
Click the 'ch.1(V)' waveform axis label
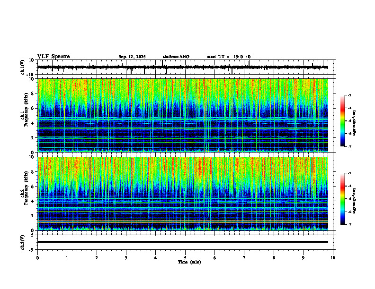(22, 67)
